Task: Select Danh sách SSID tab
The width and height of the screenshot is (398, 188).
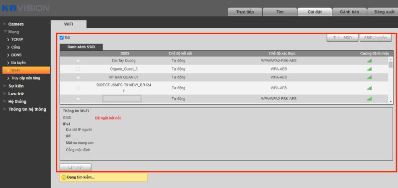Action: (x=81, y=47)
